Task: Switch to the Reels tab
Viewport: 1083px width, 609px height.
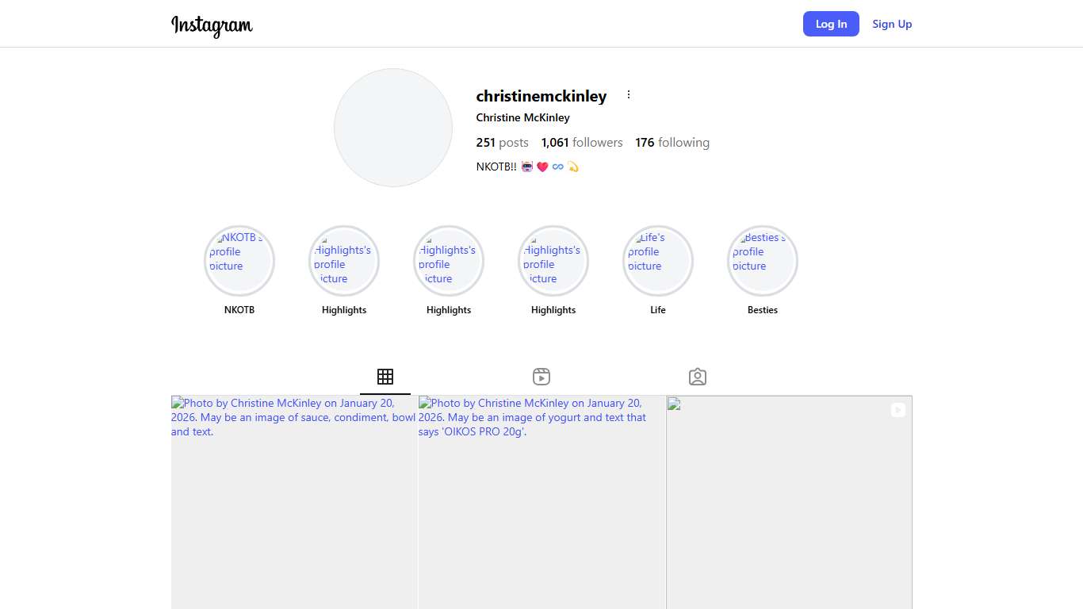Action: pos(541,377)
